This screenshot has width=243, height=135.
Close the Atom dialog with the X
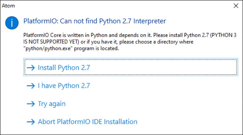point(236,5)
